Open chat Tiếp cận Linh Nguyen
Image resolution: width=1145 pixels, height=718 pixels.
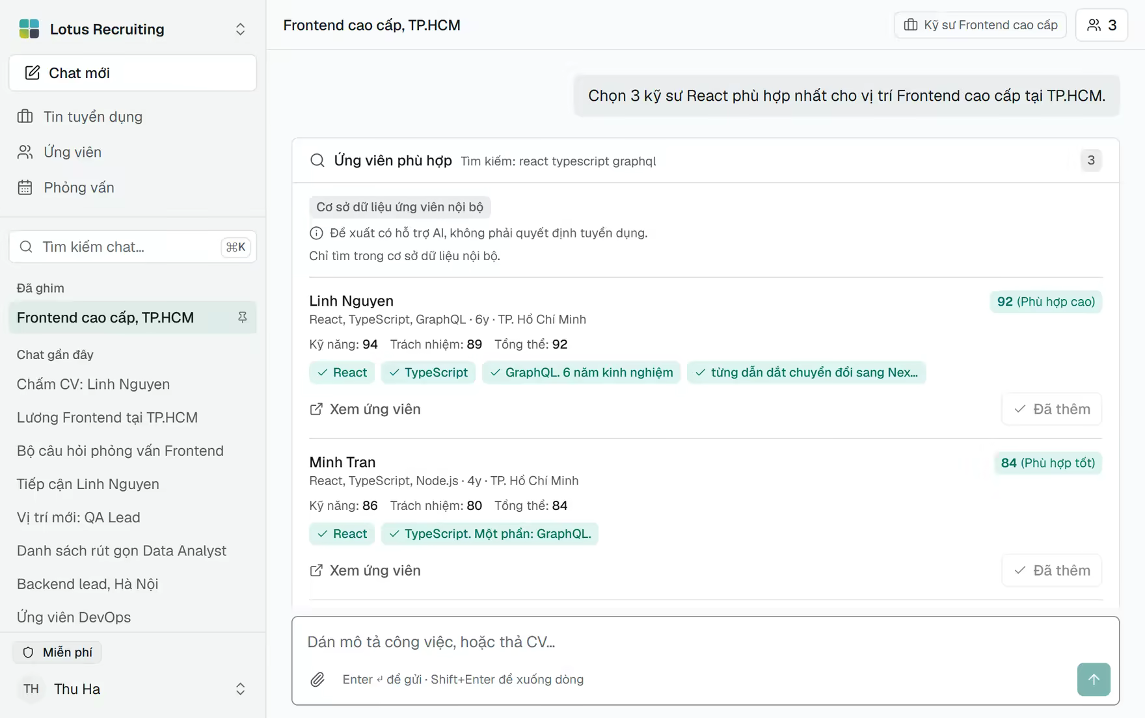[x=133, y=484]
